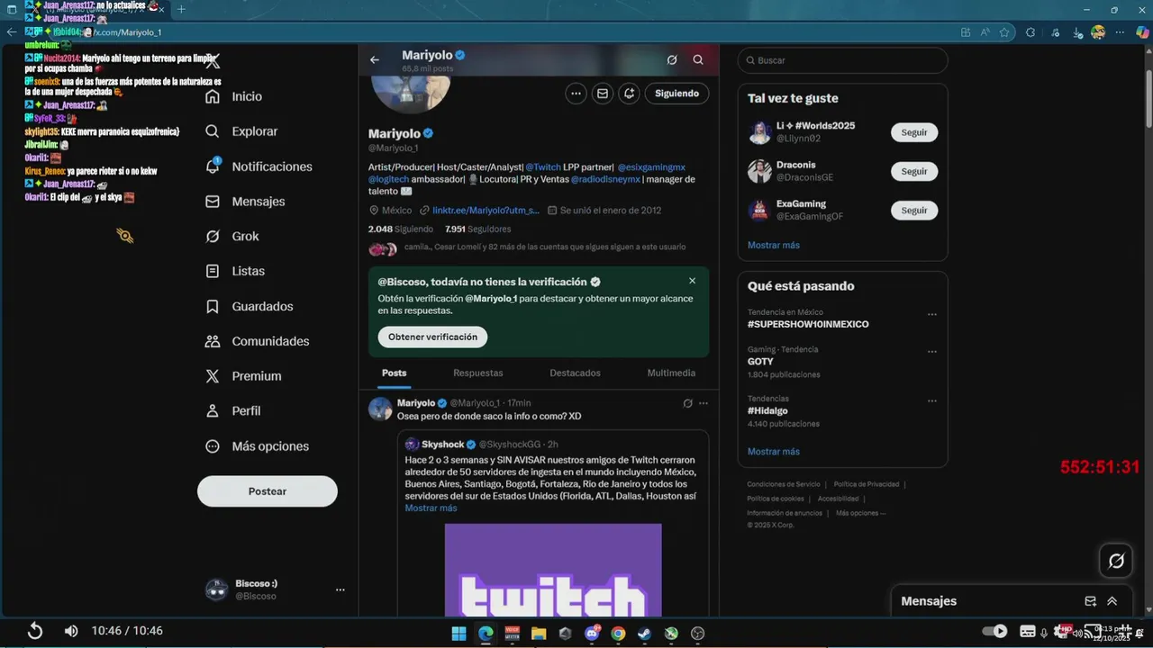Open Steam in taskbar

point(645,633)
